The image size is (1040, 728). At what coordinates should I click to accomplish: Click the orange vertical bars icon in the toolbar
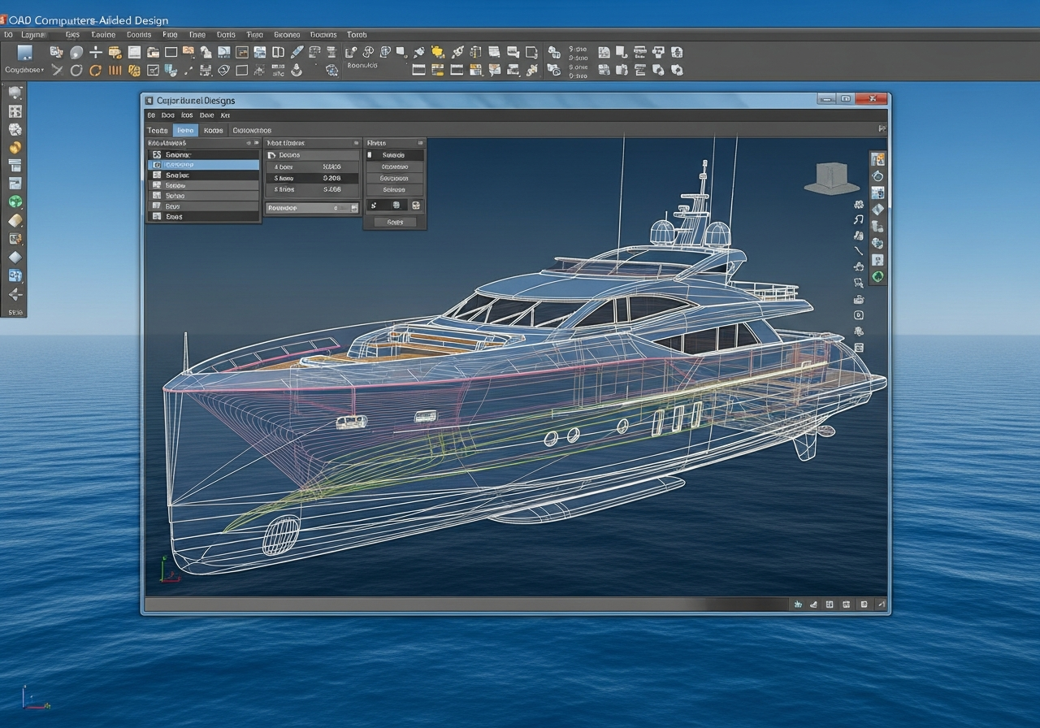115,71
